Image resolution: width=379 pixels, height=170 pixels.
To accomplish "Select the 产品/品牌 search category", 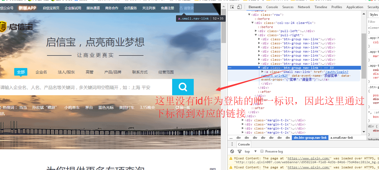I will 113,72.
